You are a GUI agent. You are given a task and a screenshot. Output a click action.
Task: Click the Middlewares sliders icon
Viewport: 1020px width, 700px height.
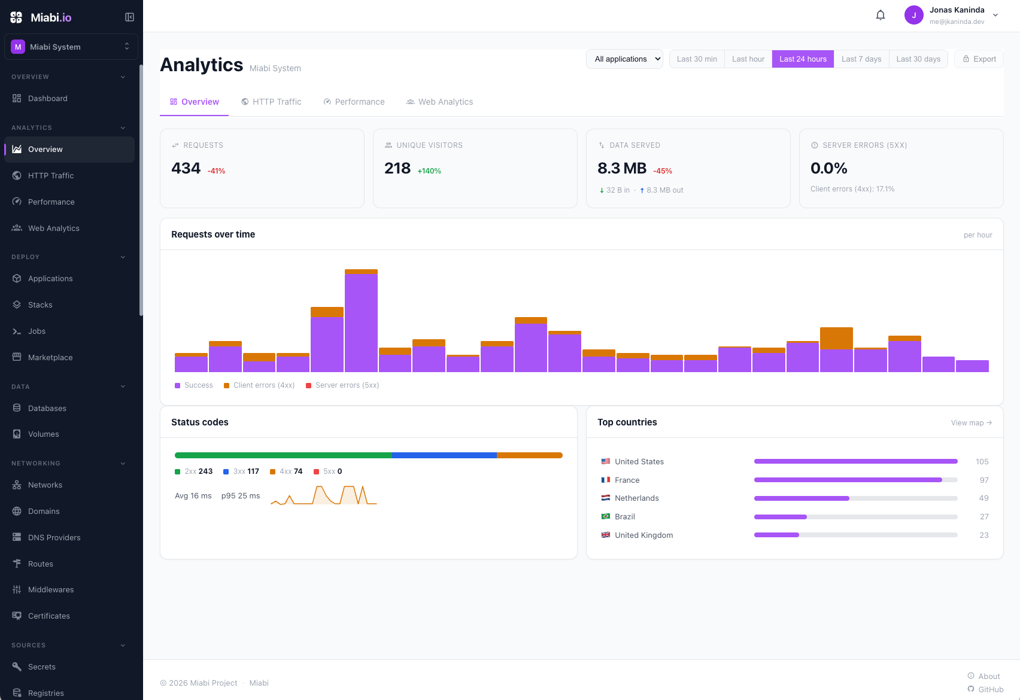click(17, 589)
